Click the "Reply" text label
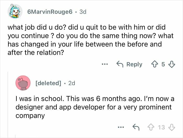This screenshot has height=138, width=183. [x=134, y=64]
